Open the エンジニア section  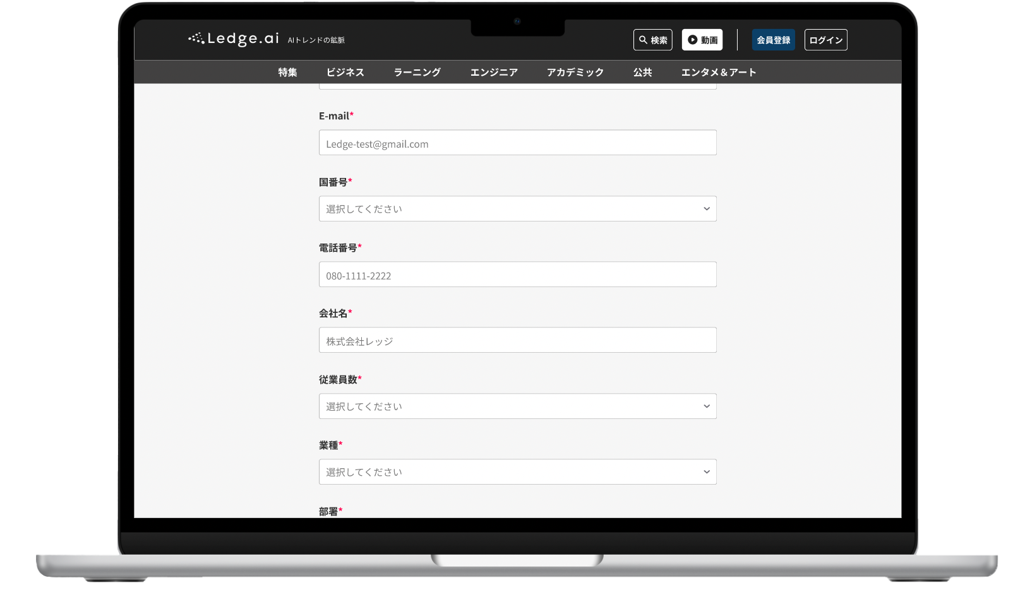(494, 73)
